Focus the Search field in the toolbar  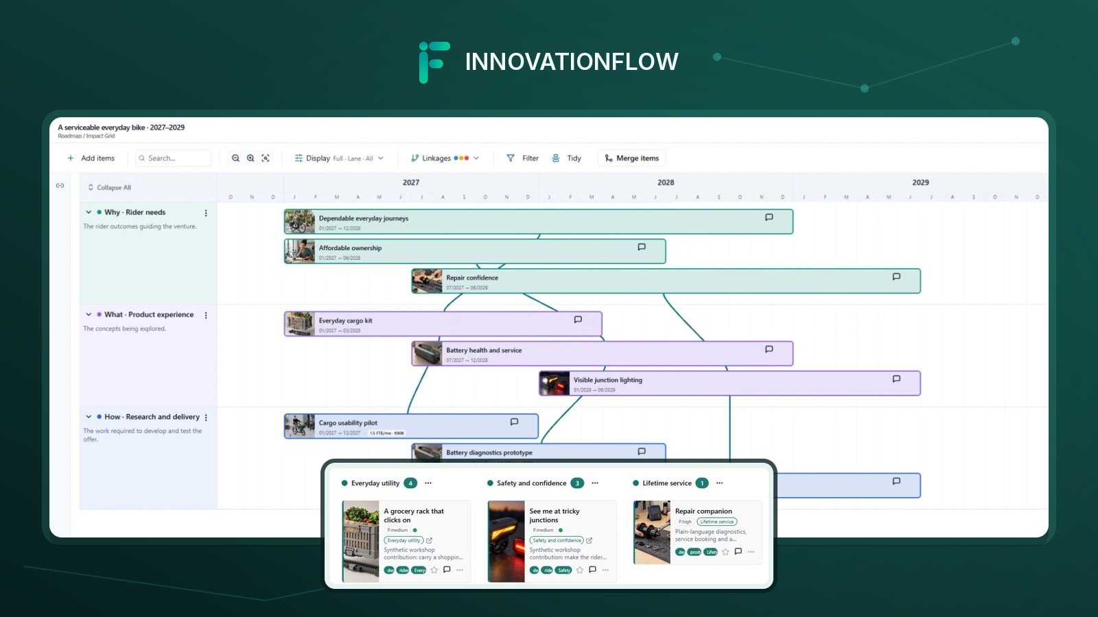tap(174, 158)
